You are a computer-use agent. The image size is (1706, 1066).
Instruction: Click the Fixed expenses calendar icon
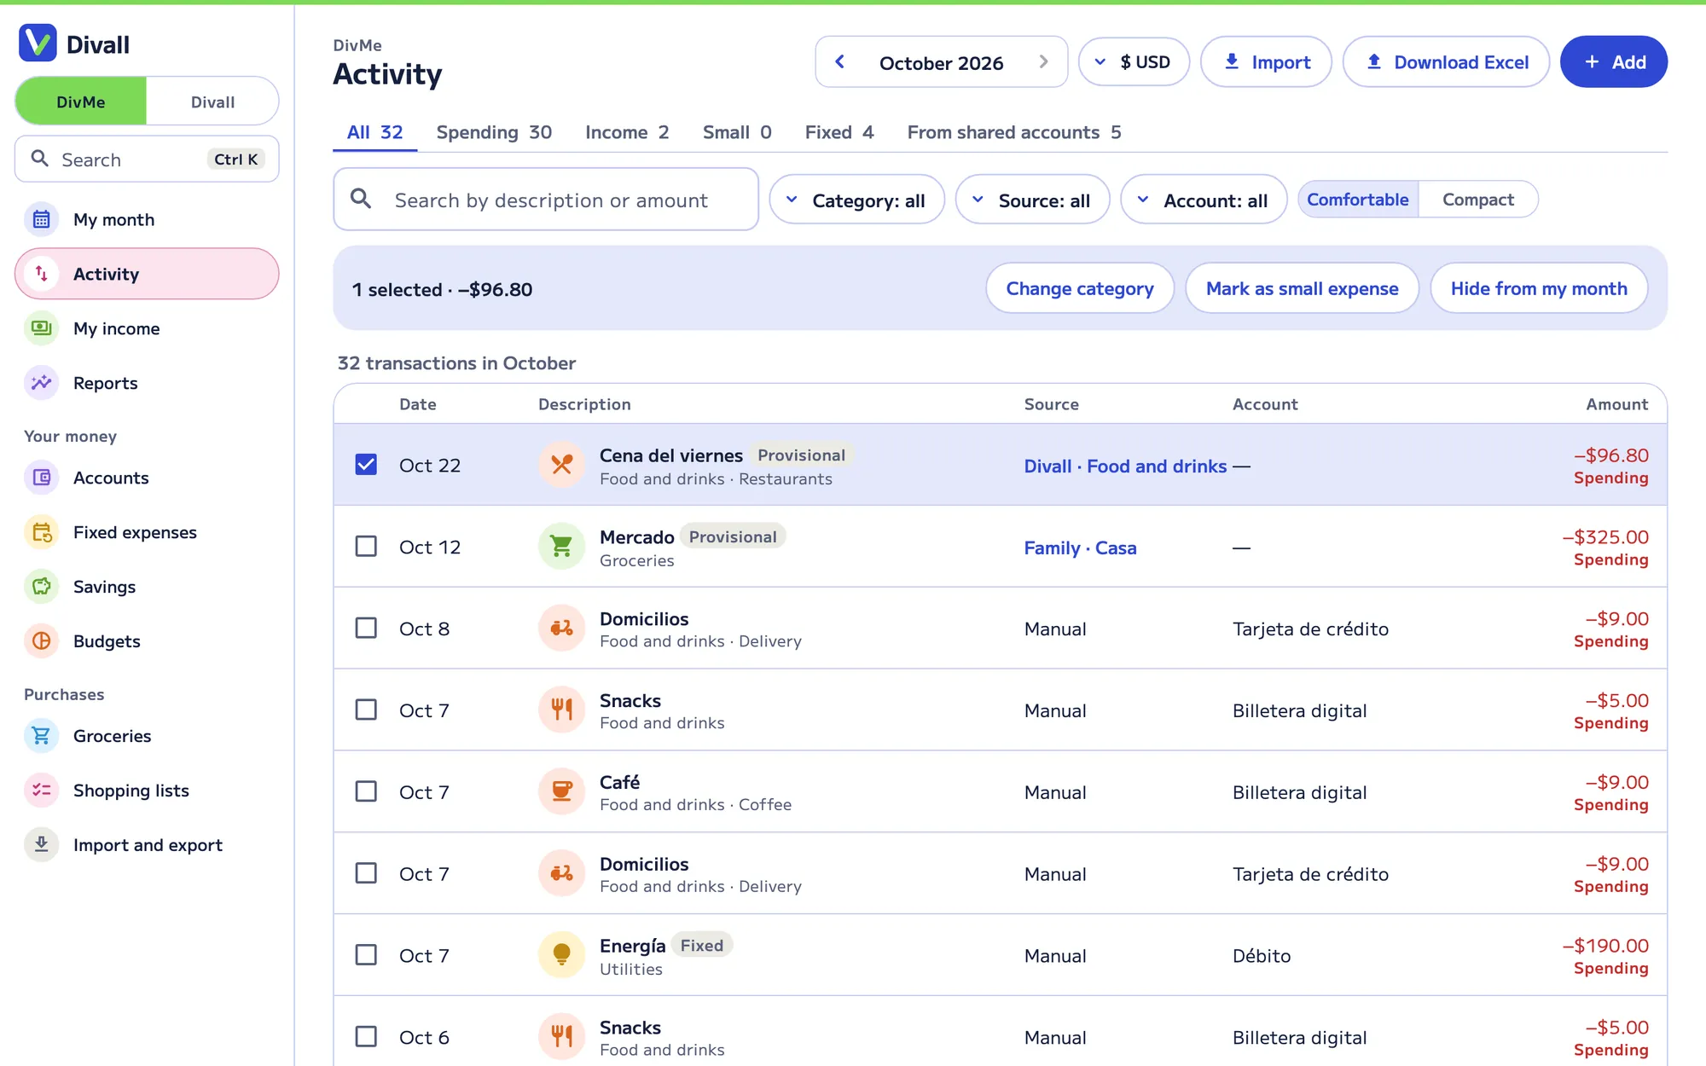pos(41,532)
